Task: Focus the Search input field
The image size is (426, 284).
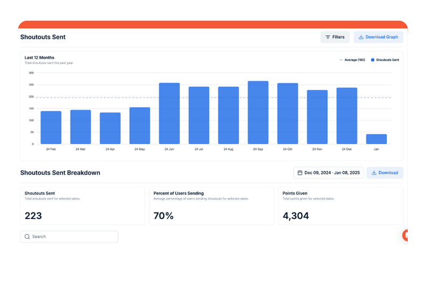Action: point(73,237)
